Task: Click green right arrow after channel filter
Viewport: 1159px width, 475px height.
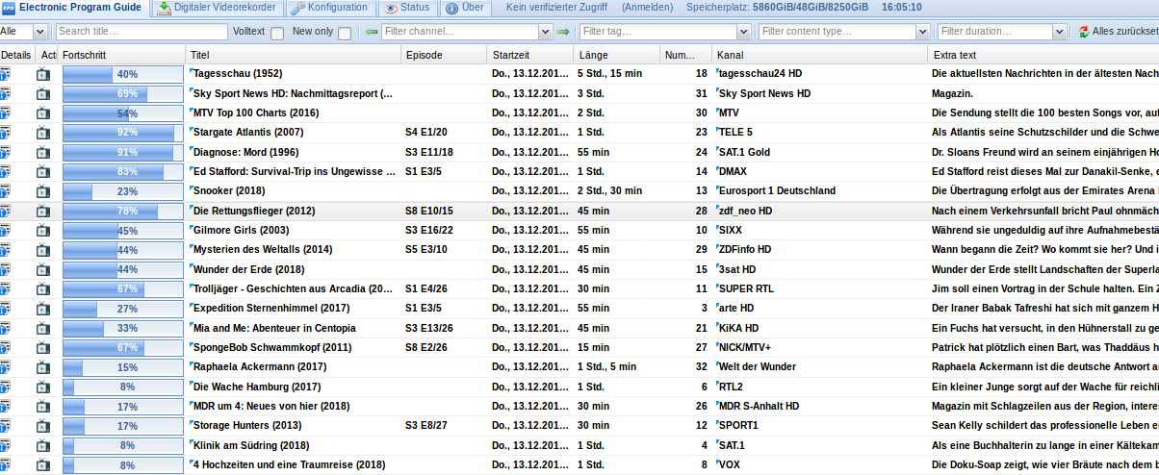Action: coord(563,32)
